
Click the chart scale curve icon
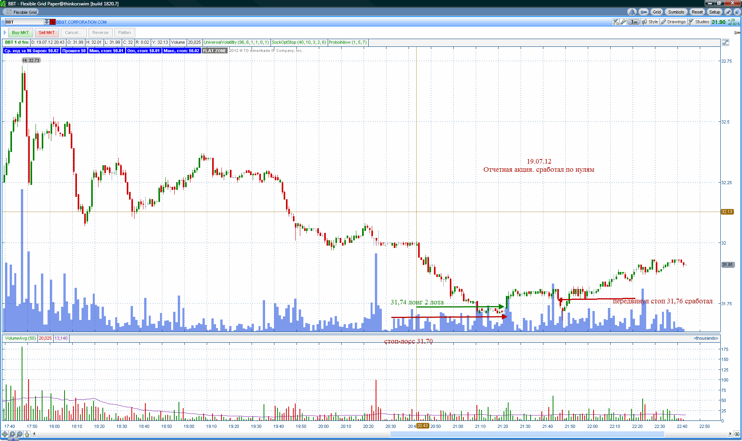[x=725, y=43]
